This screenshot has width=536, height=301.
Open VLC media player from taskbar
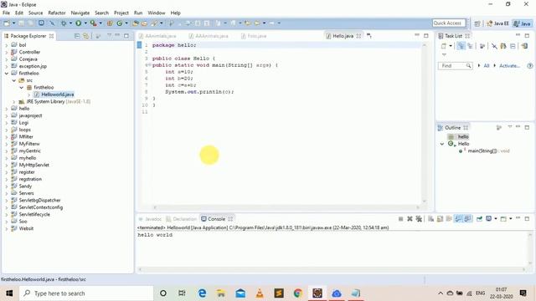click(x=260, y=293)
